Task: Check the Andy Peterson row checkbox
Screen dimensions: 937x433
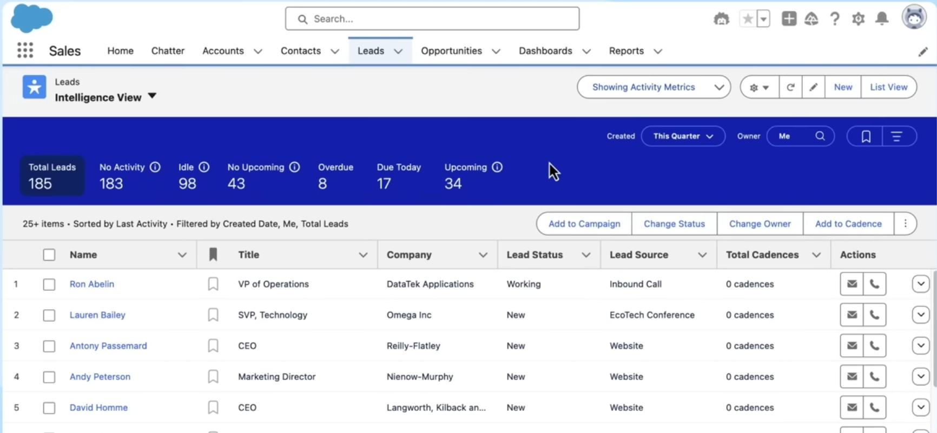Action: point(49,376)
